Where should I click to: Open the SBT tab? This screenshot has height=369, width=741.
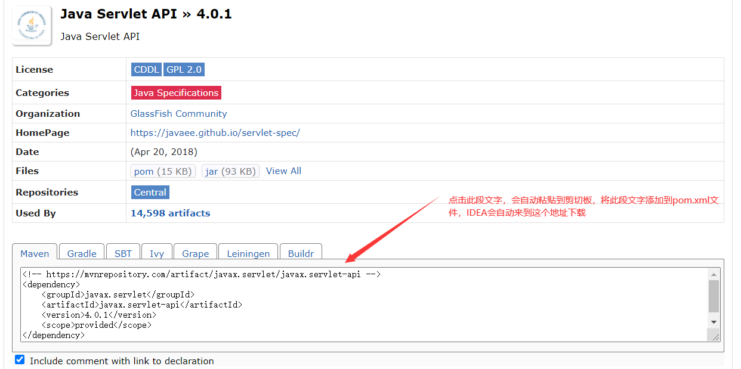pyautogui.click(x=123, y=253)
